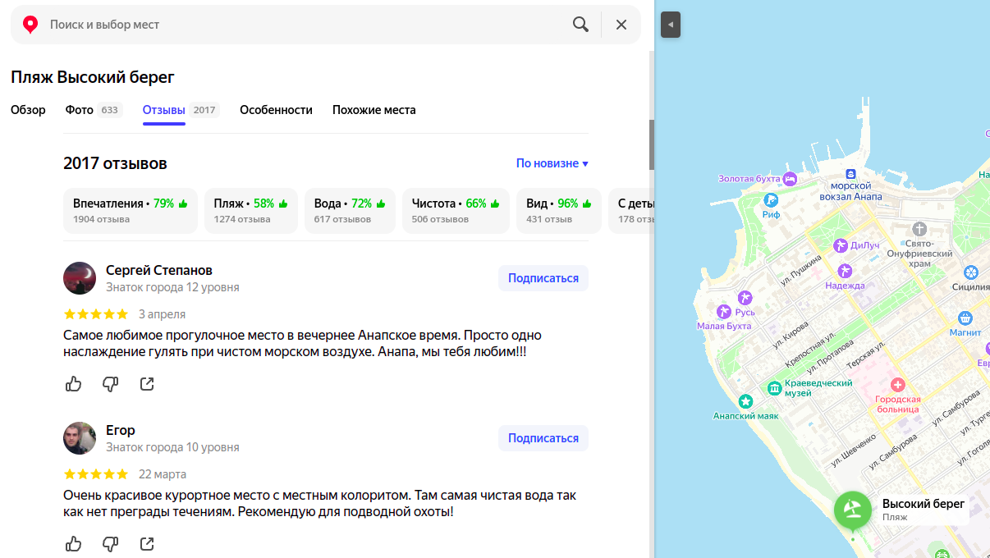Click the heading Пляж Высокий берег
The height and width of the screenshot is (558, 990).
[93, 77]
